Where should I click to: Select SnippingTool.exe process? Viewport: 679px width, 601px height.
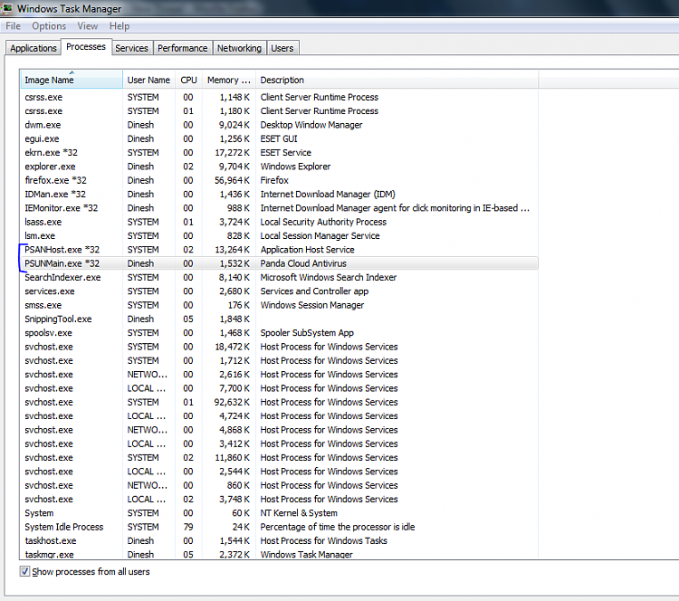(280, 319)
